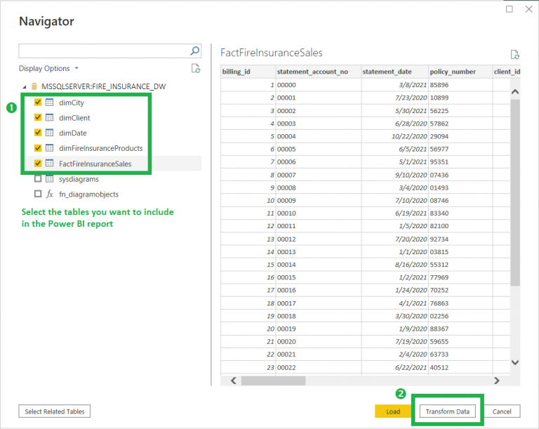Click the refresh icon beside Display Options
539x429 pixels.
[196, 68]
